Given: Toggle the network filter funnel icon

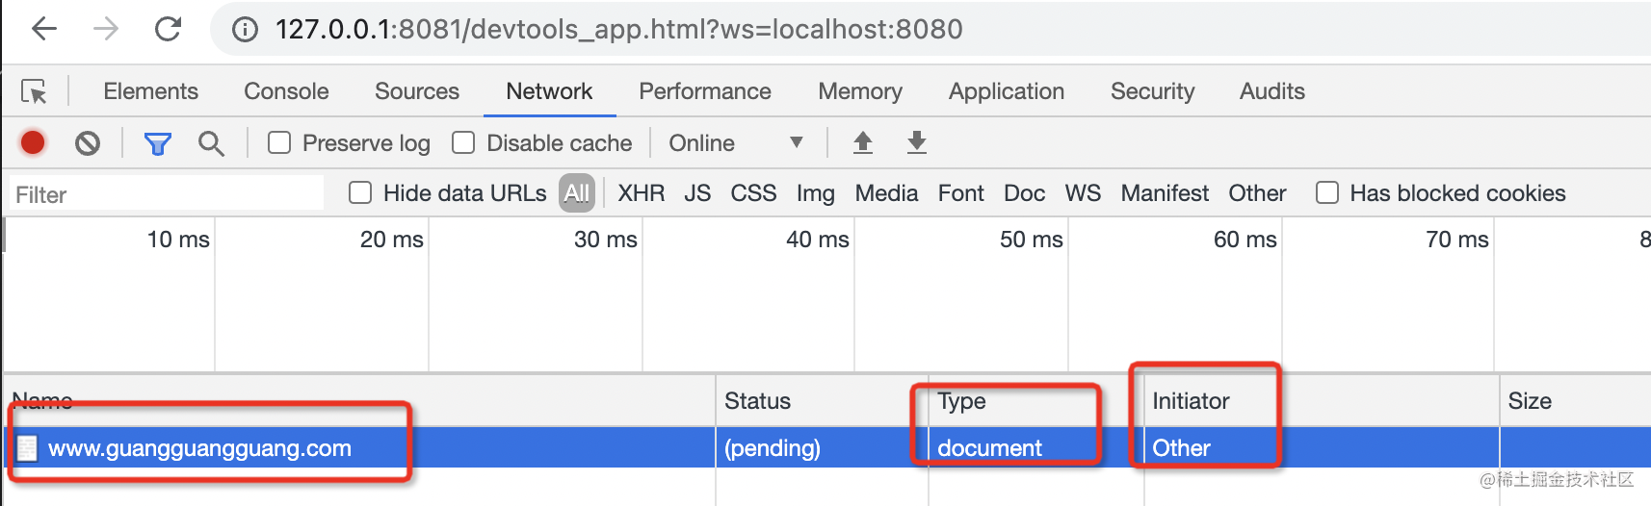Looking at the screenshot, I should click(157, 144).
